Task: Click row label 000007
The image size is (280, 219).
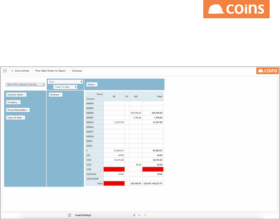Action: (90, 118)
